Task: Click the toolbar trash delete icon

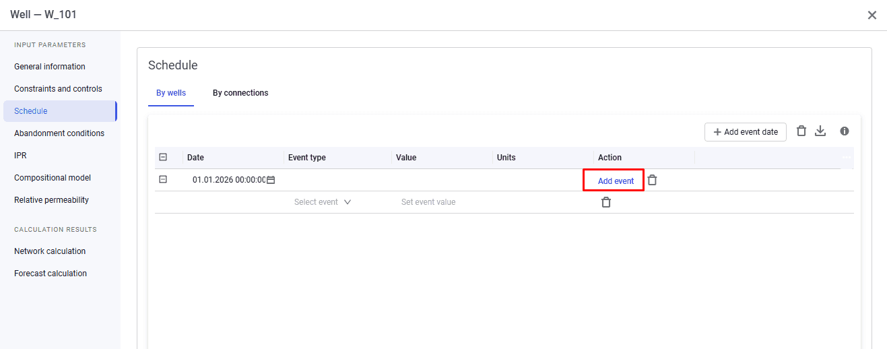Action: [801, 131]
